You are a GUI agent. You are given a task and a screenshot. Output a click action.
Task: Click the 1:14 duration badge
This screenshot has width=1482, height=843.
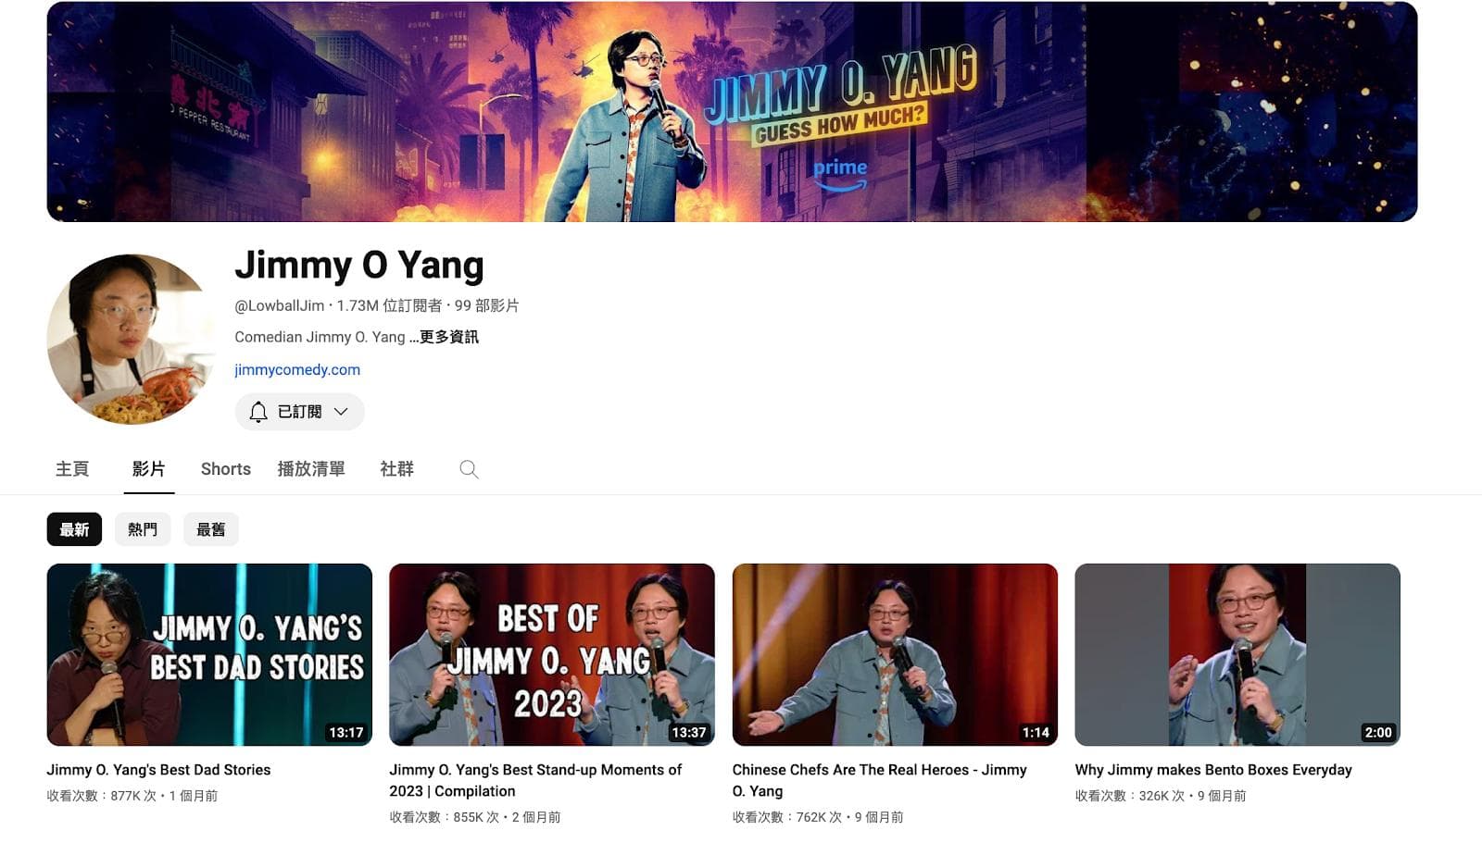click(x=1036, y=732)
